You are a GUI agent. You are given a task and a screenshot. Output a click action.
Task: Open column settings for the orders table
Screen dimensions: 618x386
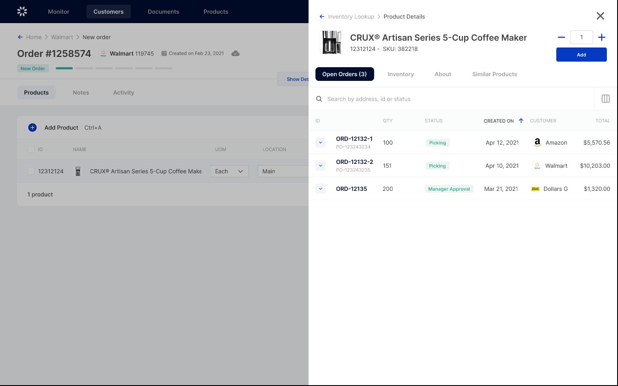pyautogui.click(x=606, y=99)
